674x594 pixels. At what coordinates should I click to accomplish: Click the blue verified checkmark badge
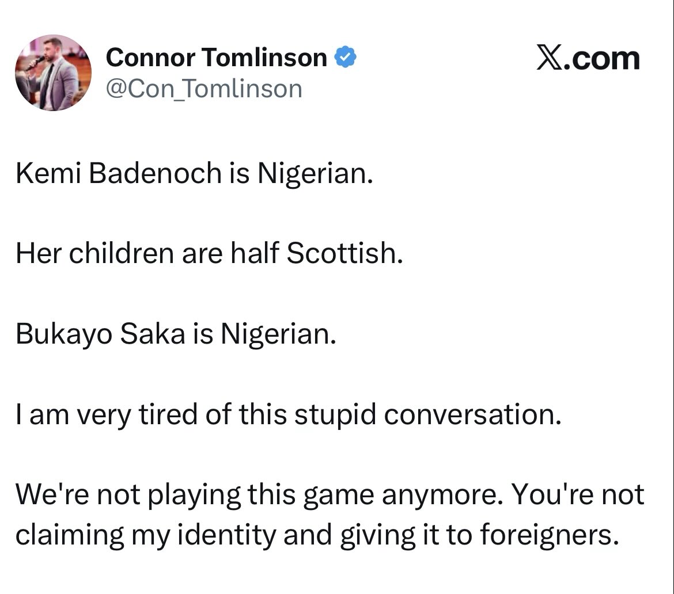point(345,57)
